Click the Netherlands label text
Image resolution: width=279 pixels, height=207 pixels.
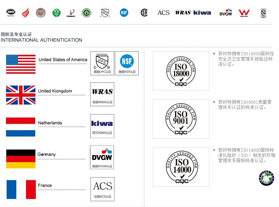[x=50, y=123]
